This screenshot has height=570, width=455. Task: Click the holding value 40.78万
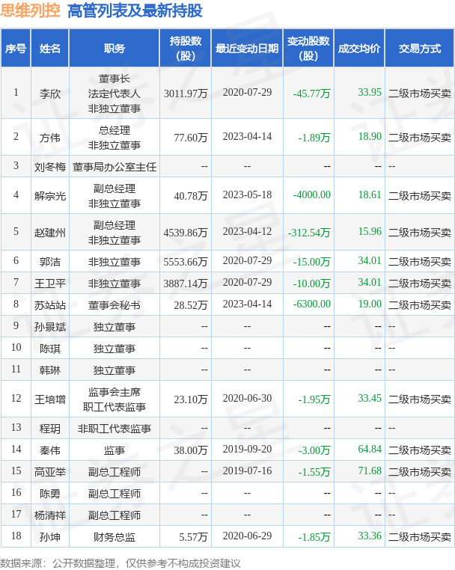coord(191,196)
